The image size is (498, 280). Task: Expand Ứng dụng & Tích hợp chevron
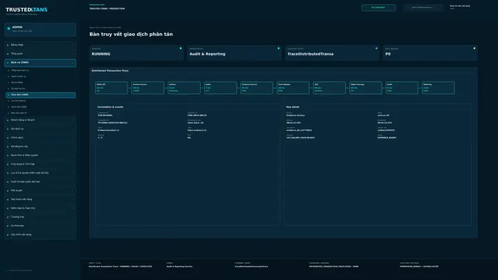pos(73,165)
